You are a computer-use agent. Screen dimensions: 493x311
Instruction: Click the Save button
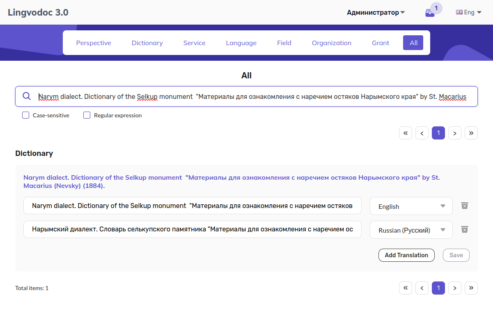point(456,255)
